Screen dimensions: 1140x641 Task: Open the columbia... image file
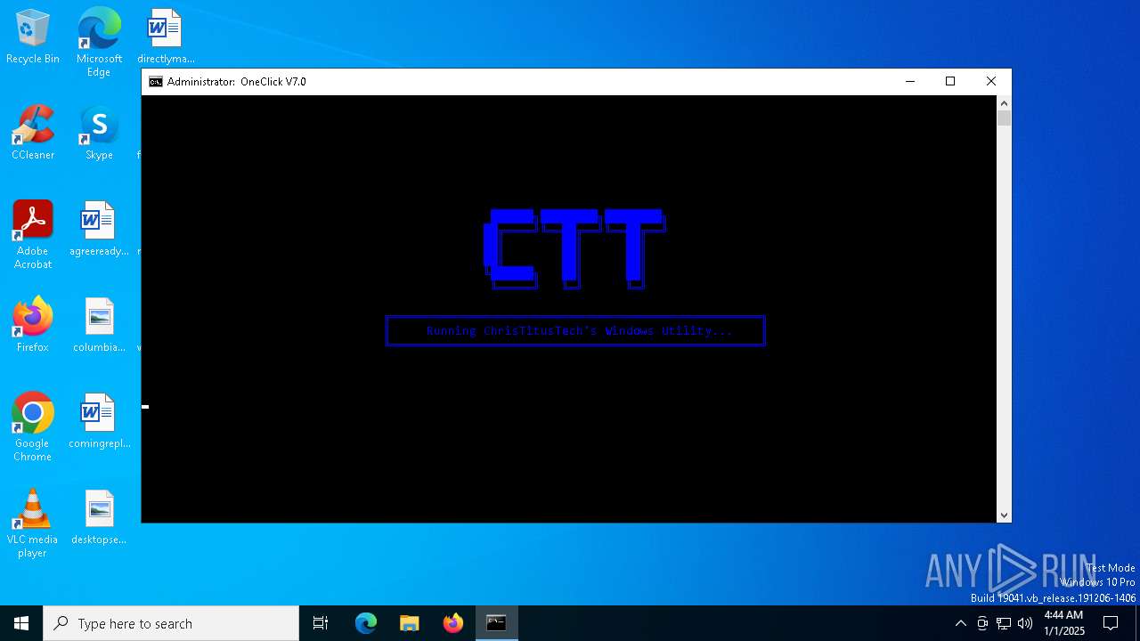[99, 325]
